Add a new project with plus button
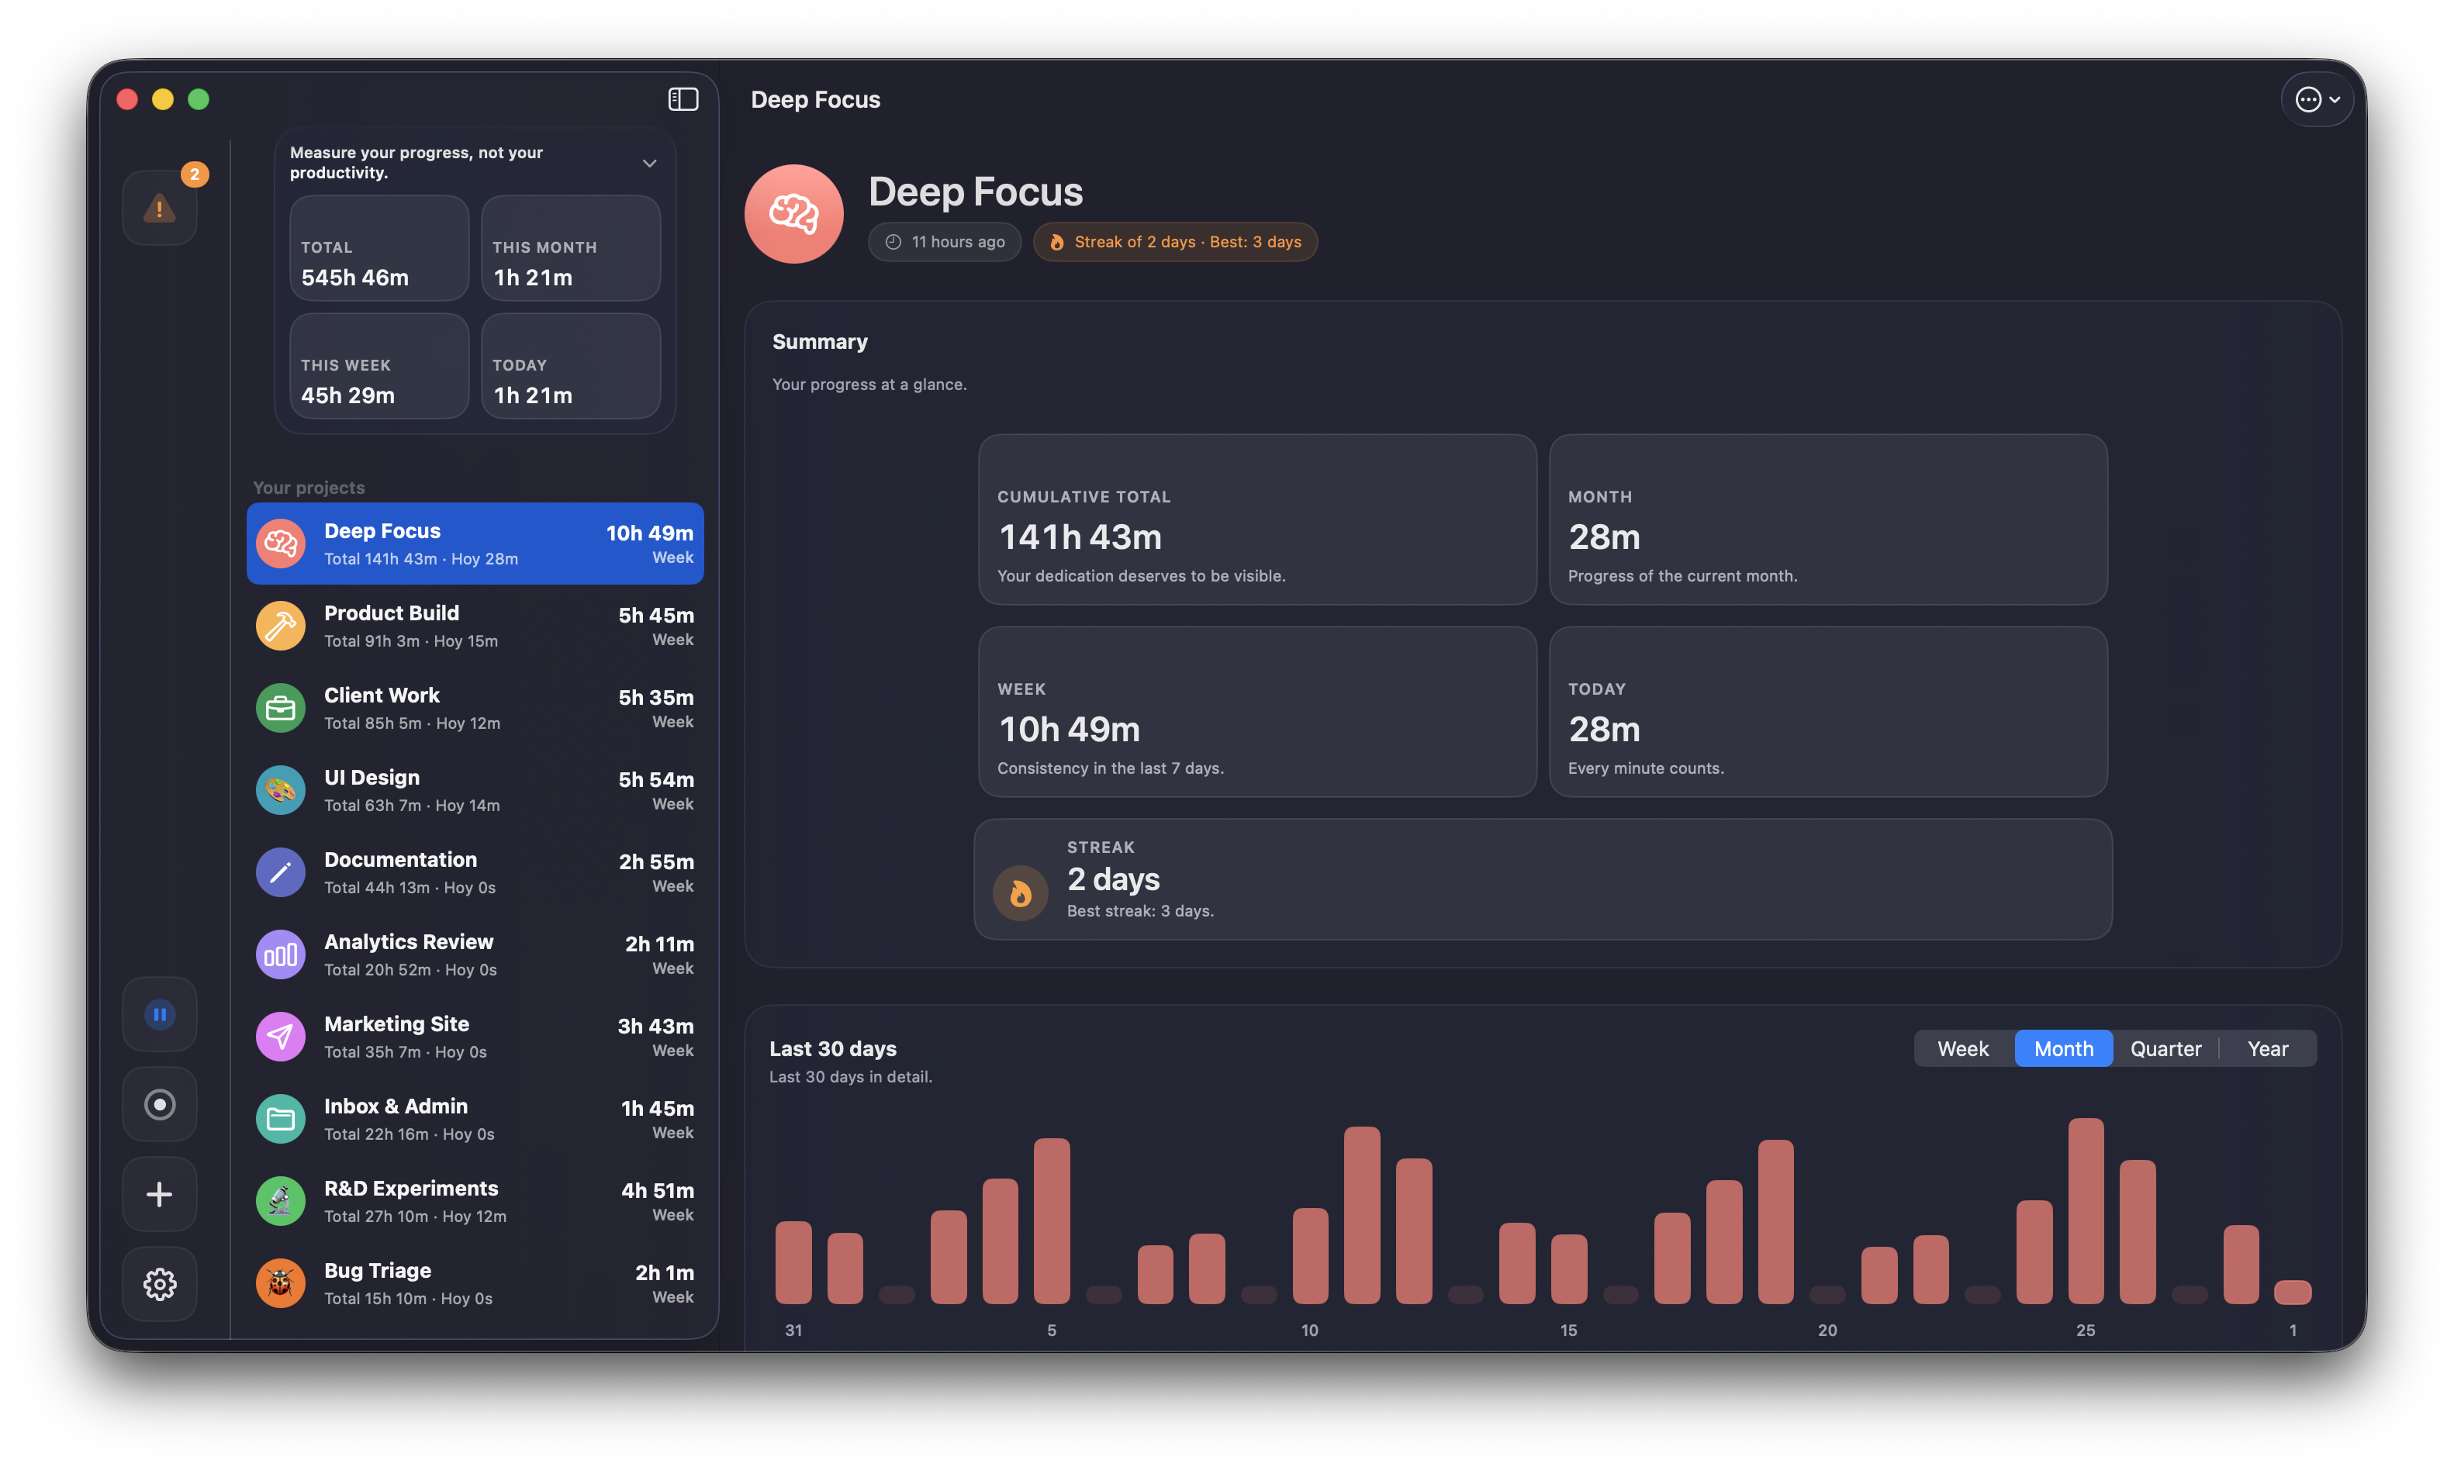 click(159, 1193)
